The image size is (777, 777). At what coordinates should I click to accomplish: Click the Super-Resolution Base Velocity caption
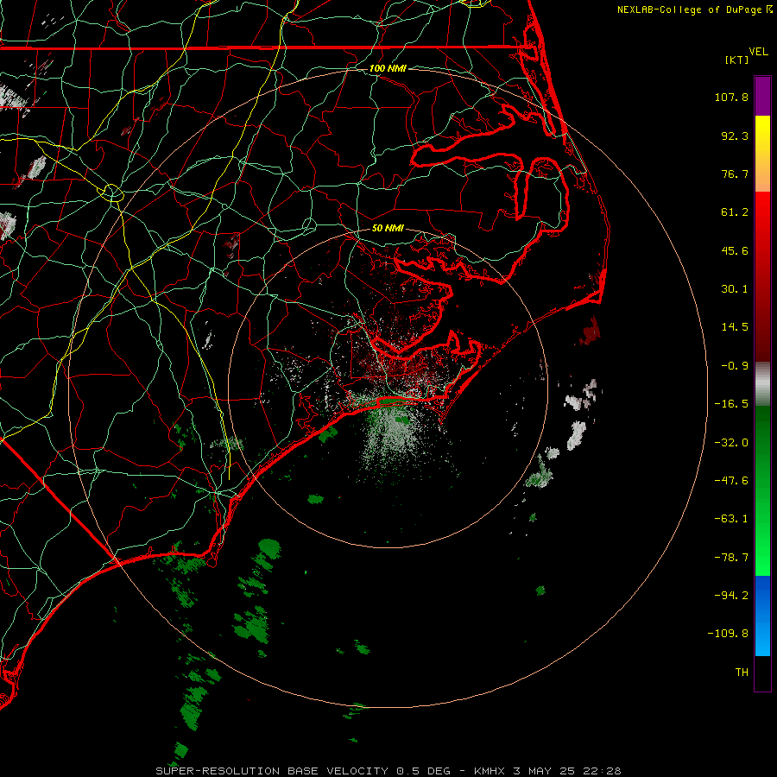tap(388, 771)
